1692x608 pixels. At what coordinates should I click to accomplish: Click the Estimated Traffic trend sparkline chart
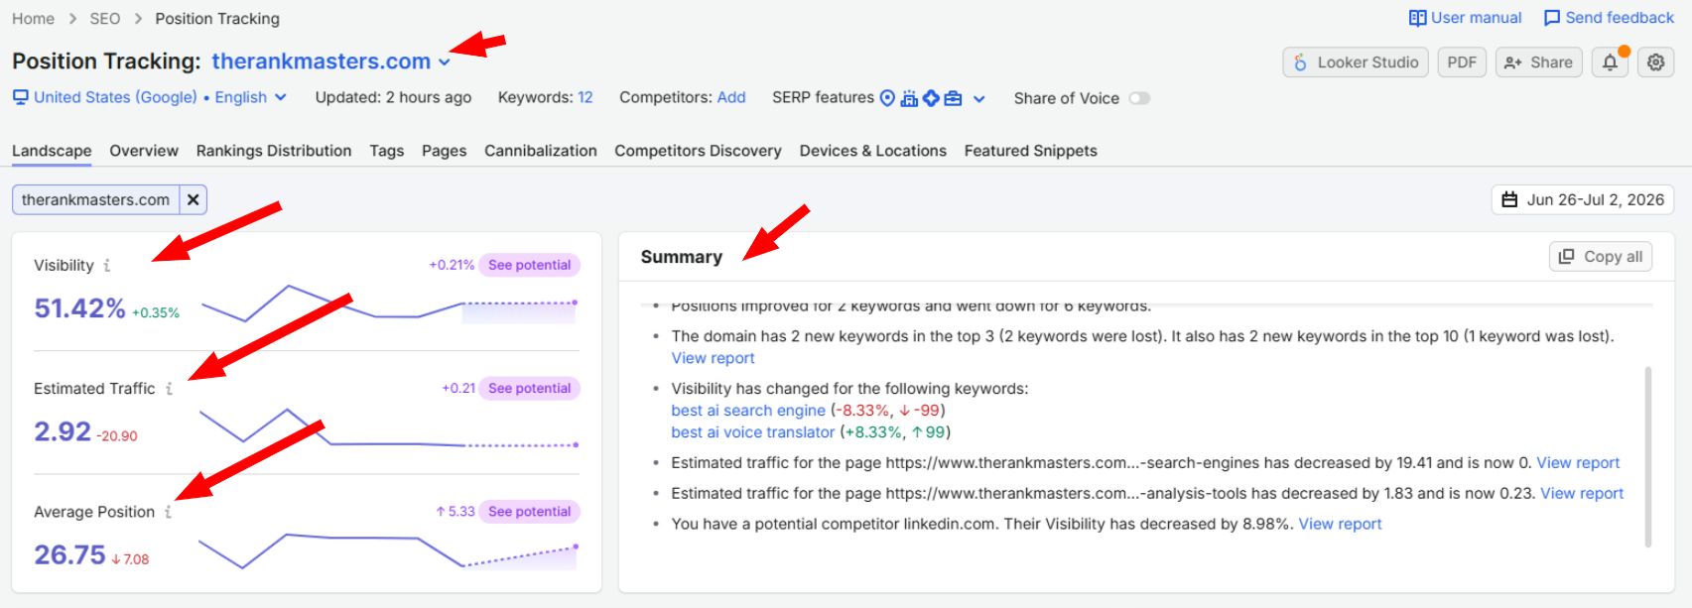(x=389, y=427)
